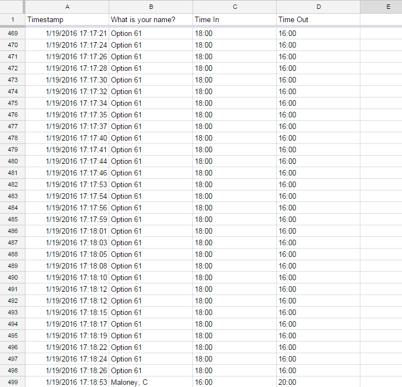Viewport: 402px width, 387px height.
Task: Click 16:00 Time Out cell in row 495
Action: (318, 336)
